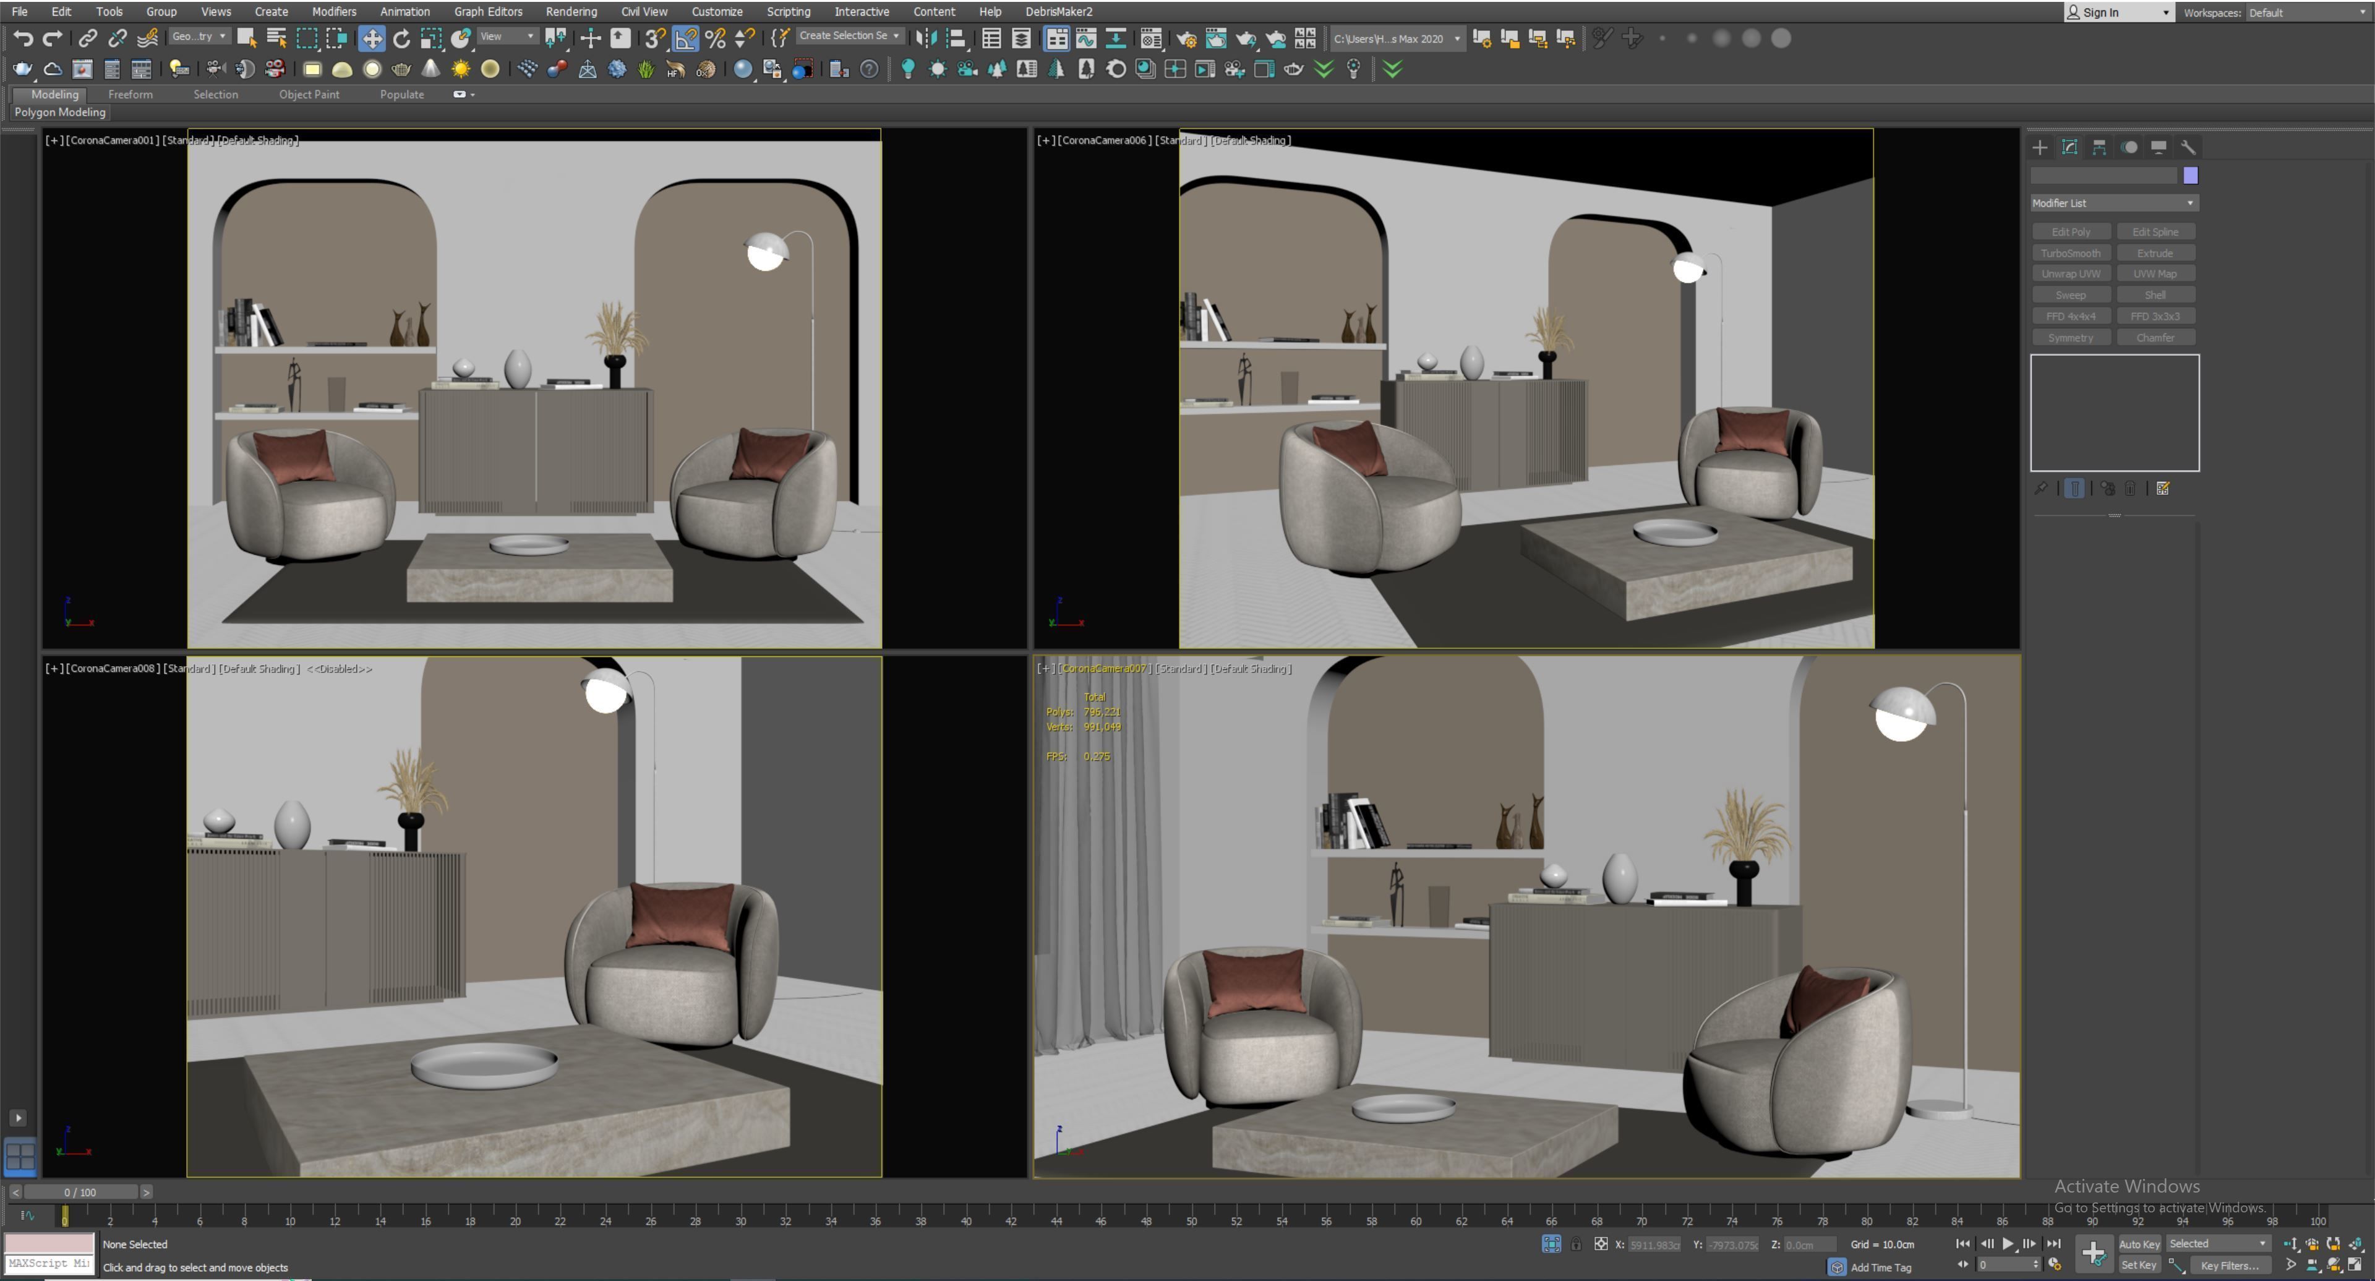
Task: Toggle Absolute/Offset transform type-in mode
Action: pyautogui.click(x=1601, y=1244)
